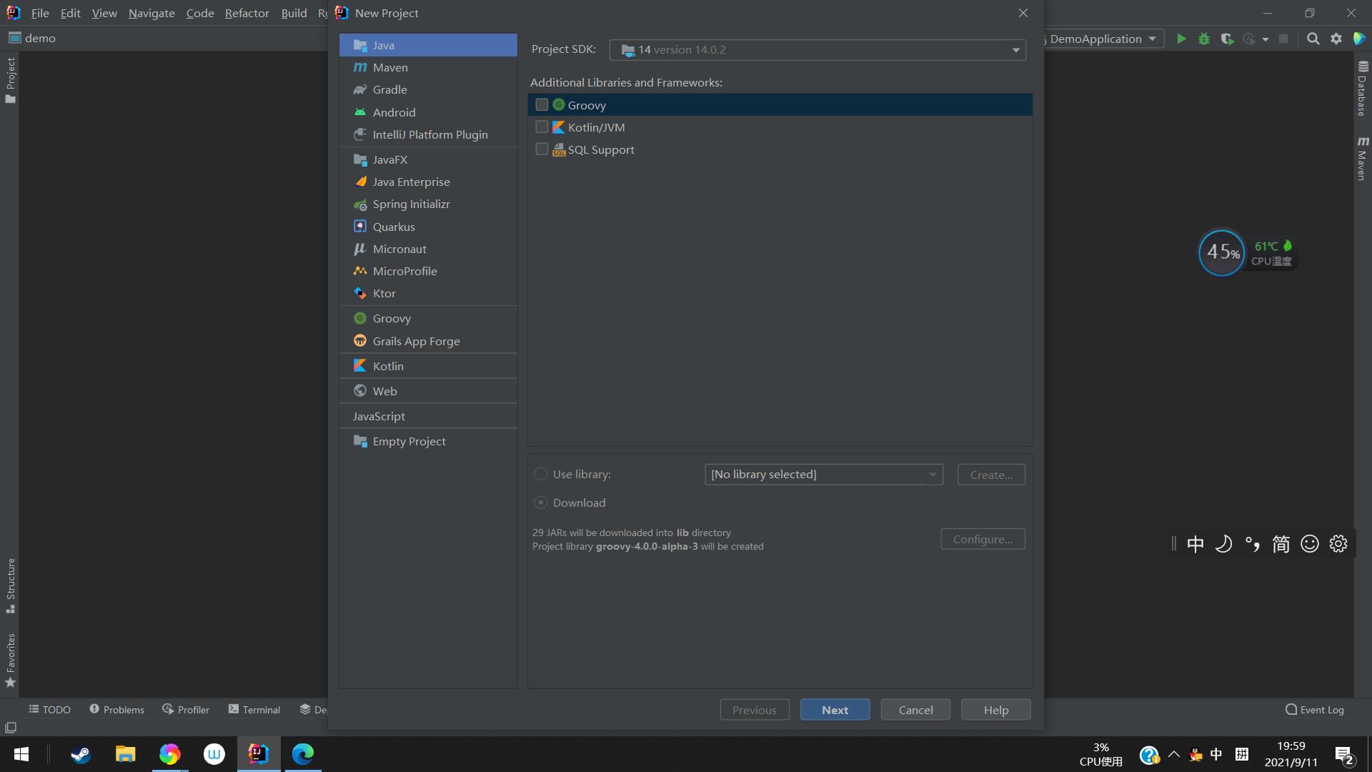The width and height of the screenshot is (1372, 772).
Task: Open Windows Start menu
Action: click(21, 754)
